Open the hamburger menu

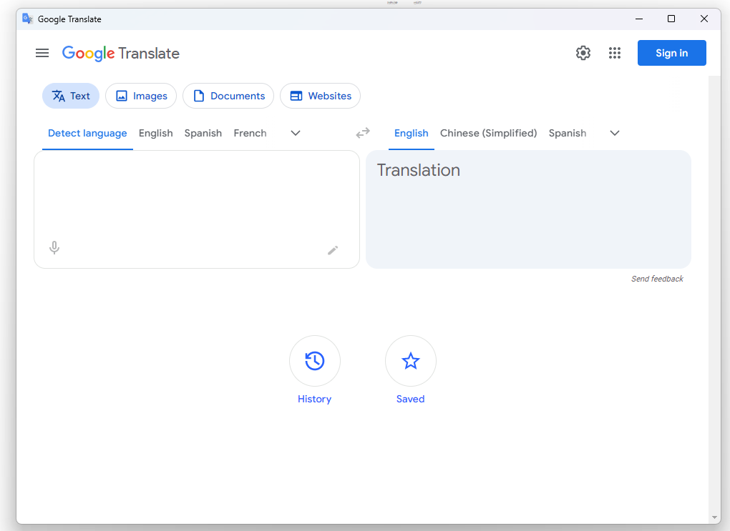tap(42, 53)
